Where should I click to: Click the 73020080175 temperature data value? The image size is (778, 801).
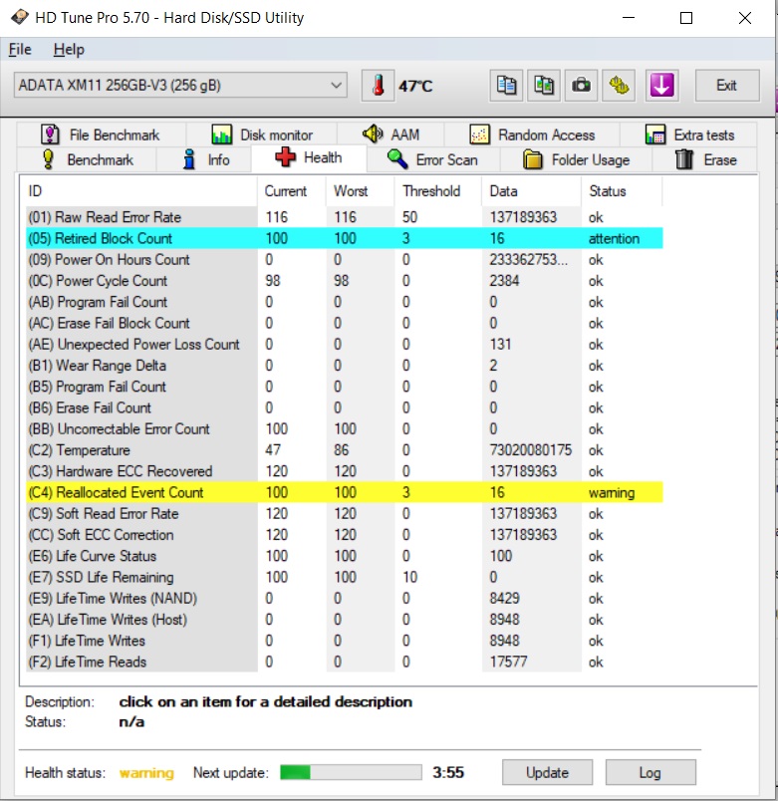point(531,450)
